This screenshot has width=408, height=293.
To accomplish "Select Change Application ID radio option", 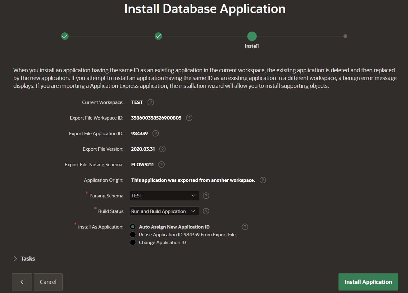I will [133, 243].
